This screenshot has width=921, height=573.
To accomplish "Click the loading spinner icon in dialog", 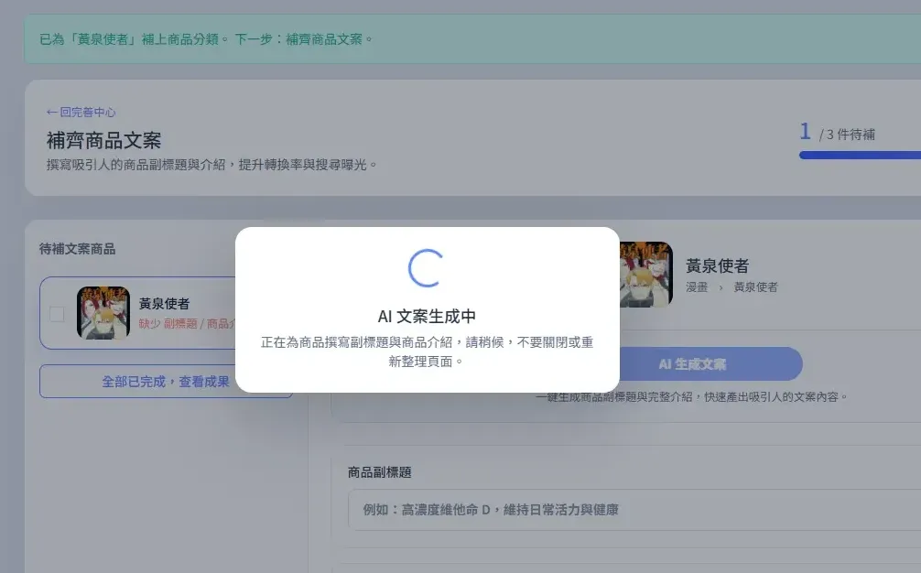I will 427,268.
